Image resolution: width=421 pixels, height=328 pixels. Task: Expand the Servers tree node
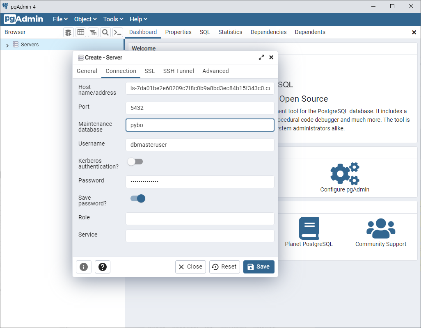[7, 46]
